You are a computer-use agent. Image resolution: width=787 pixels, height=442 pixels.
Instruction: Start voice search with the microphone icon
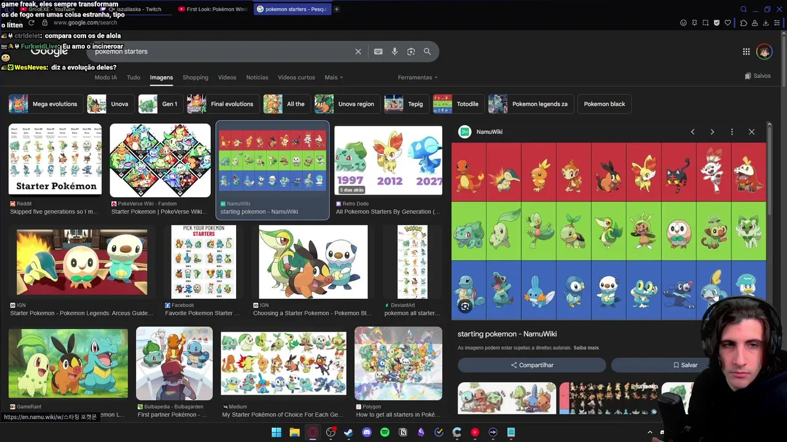pos(395,52)
